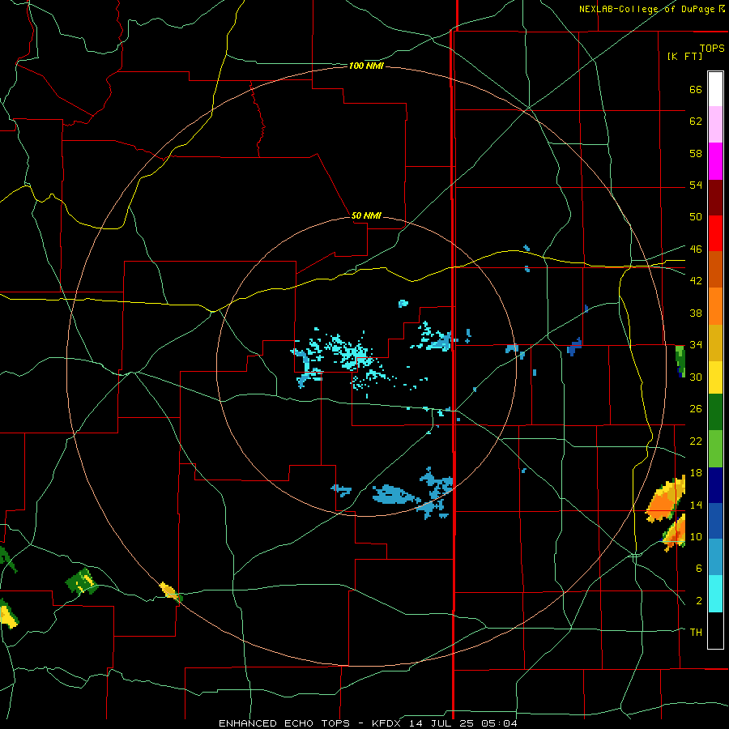
Task: Click the TOPS legend title
Action: click(712, 48)
